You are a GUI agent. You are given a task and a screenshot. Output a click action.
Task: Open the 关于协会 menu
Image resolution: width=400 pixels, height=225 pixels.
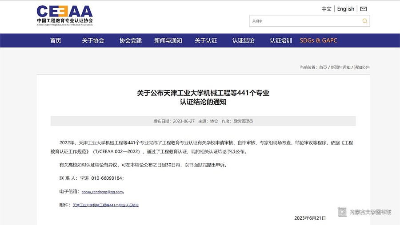(x=93, y=40)
